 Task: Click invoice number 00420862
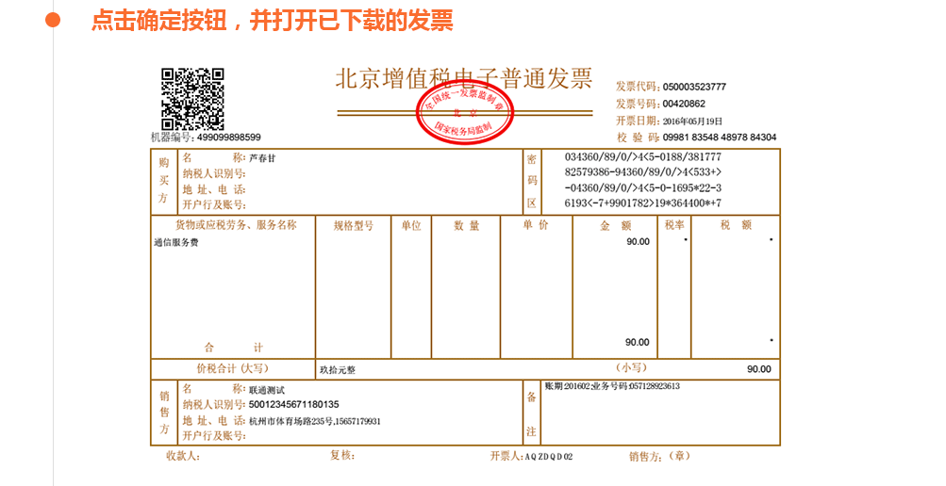pyautogui.click(x=684, y=104)
